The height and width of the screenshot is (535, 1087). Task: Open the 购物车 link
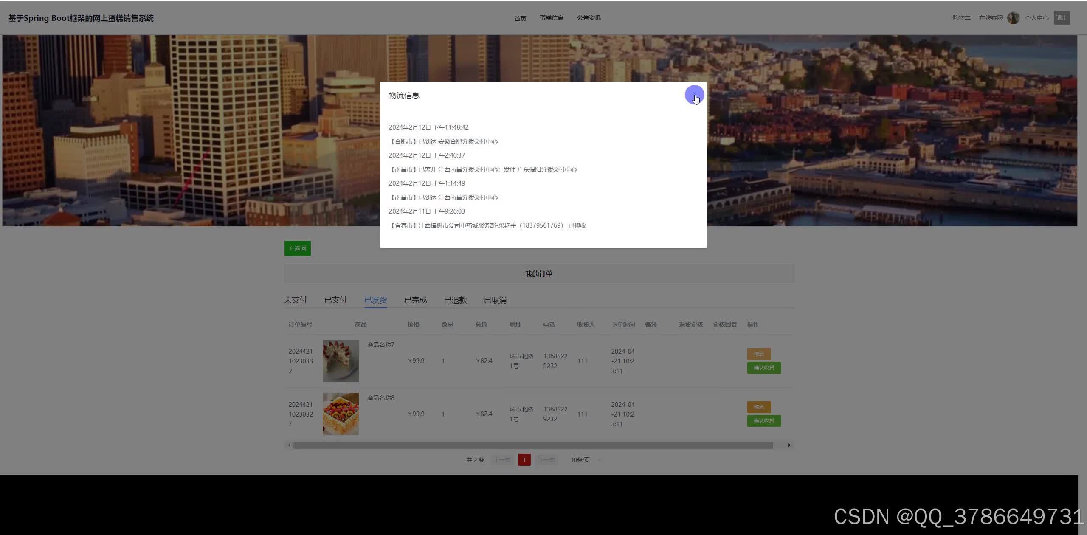click(x=961, y=18)
